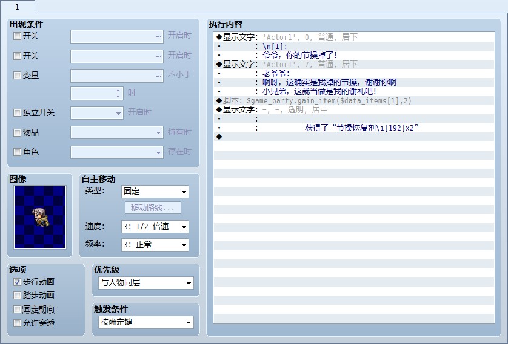The height and width of the screenshot is (344, 508).
Task: Check the 固定朝向 option
Action: pos(17,309)
